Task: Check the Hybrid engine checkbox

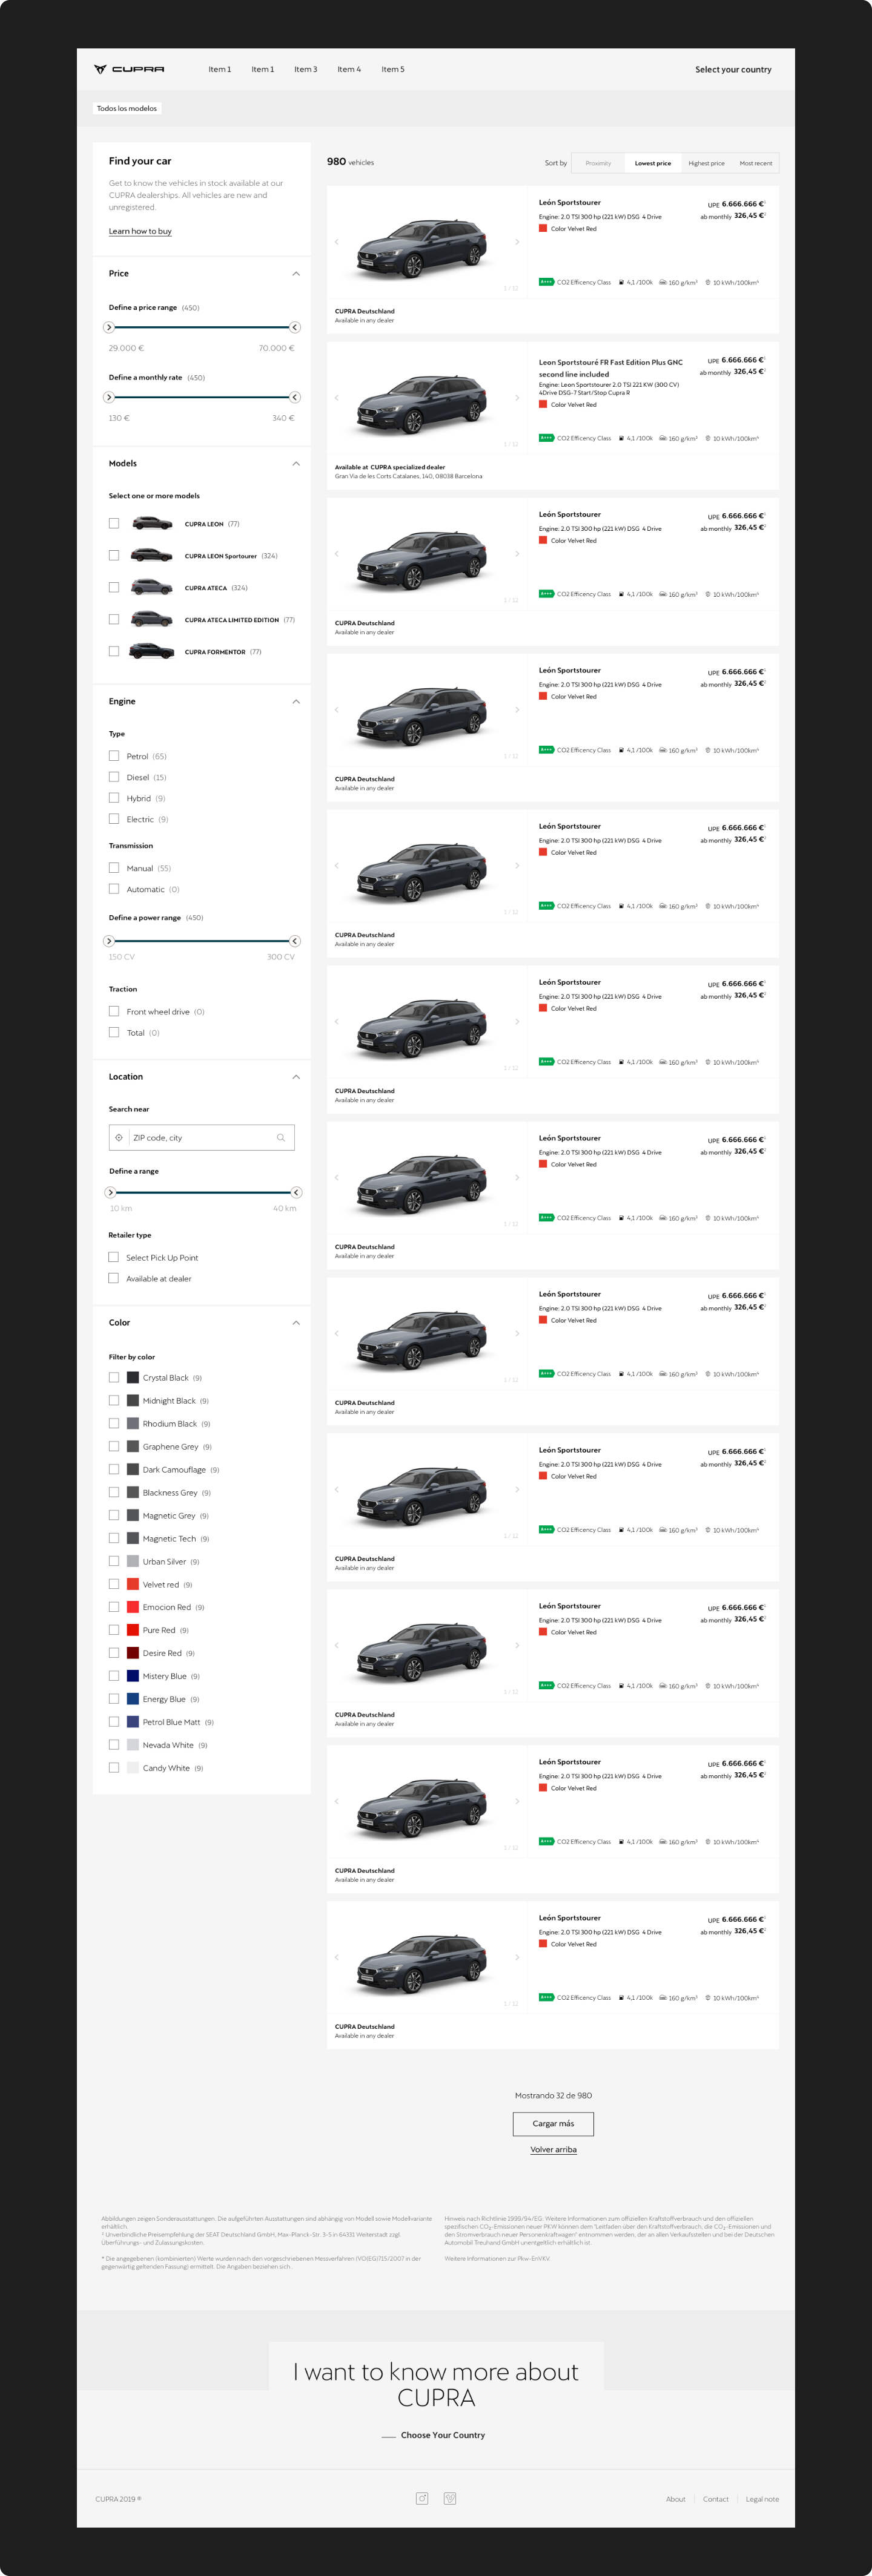Action: (114, 798)
